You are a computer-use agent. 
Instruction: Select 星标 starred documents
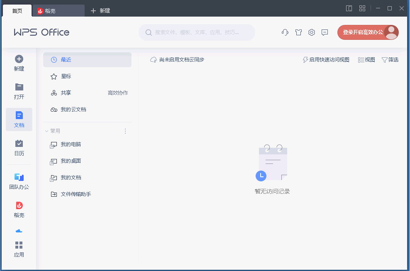point(87,76)
